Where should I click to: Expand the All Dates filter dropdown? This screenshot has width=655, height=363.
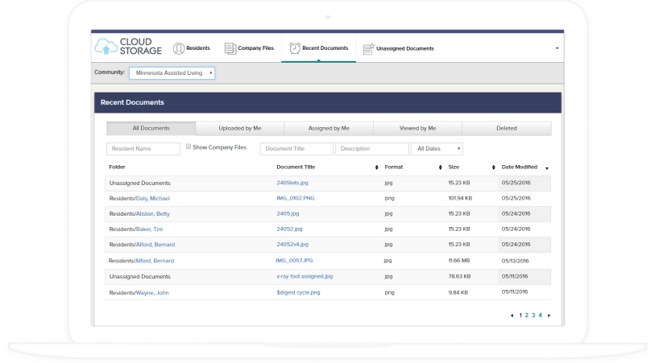(437, 149)
